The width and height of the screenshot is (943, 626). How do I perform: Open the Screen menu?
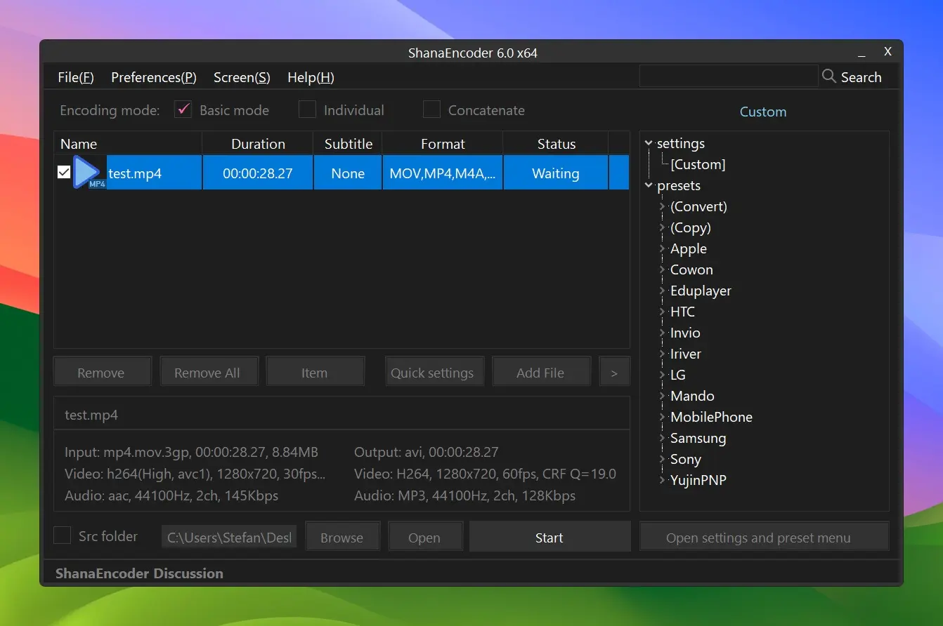tap(242, 77)
